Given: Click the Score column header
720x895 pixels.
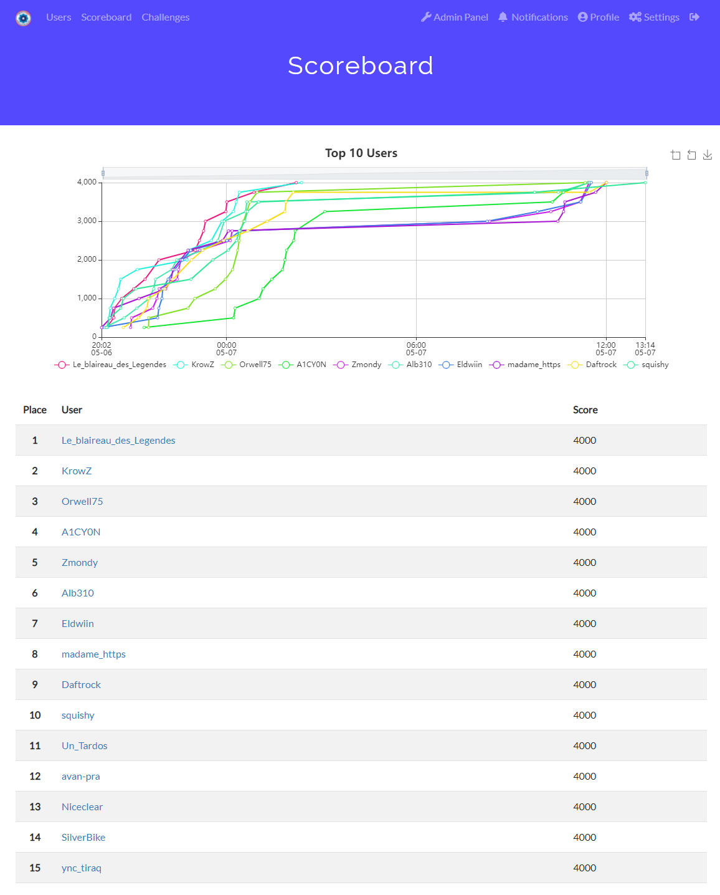Looking at the screenshot, I should [x=585, y=410].
